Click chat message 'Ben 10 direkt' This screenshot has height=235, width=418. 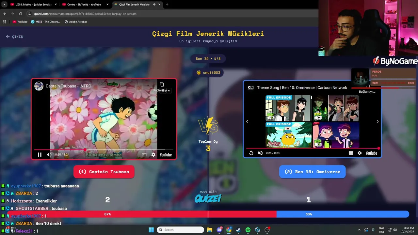pyautogui.click(x=48, y=224)
